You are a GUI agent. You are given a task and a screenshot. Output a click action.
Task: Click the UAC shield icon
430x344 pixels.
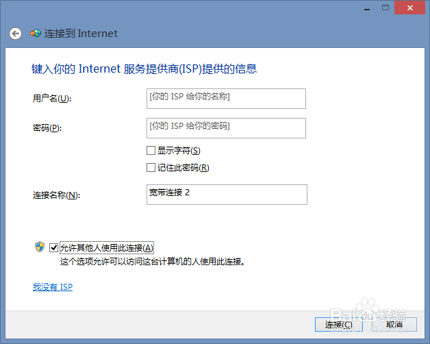[40, 247]
